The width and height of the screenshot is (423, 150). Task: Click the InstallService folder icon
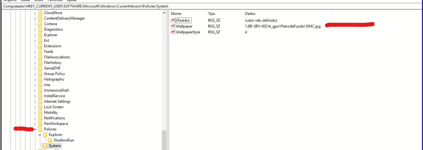coord(40,96)
